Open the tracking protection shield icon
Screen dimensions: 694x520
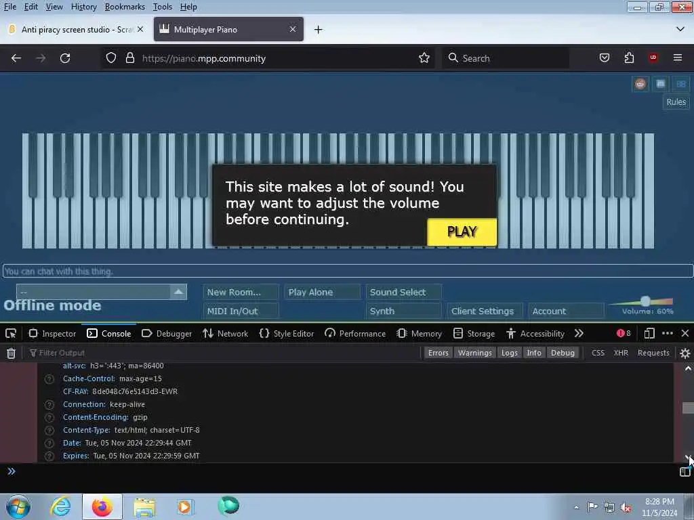tap(111, 58)
